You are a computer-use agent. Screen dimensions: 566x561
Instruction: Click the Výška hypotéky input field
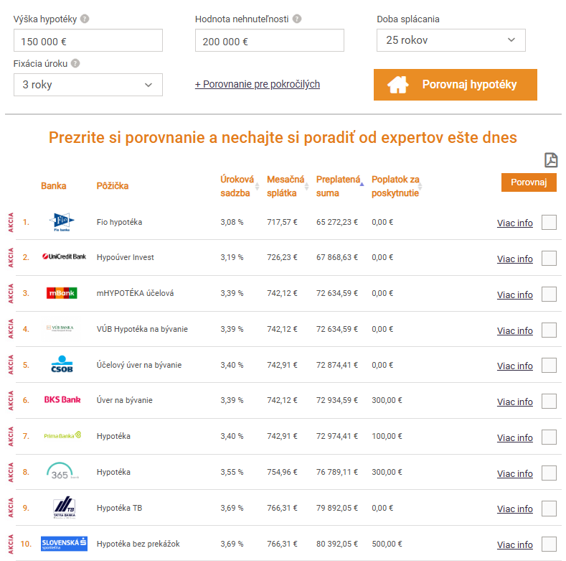coord(88,41)
